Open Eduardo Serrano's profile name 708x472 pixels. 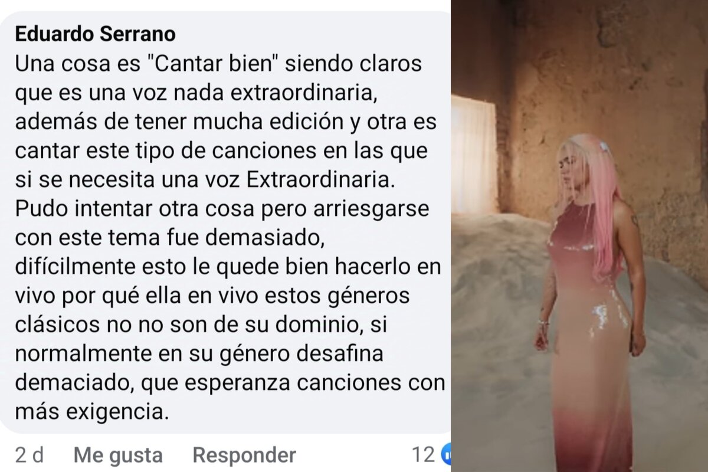tap(94, 34)
